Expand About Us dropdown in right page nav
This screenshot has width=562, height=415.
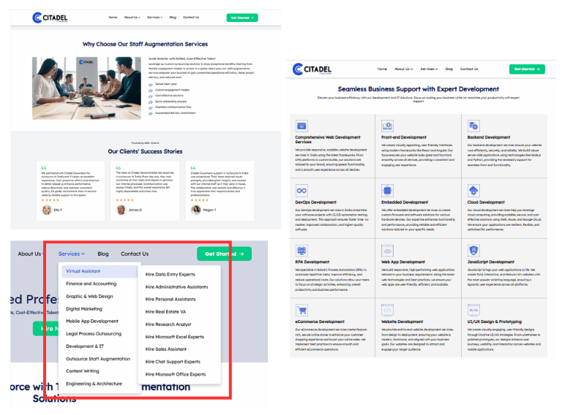pos(404,69)
